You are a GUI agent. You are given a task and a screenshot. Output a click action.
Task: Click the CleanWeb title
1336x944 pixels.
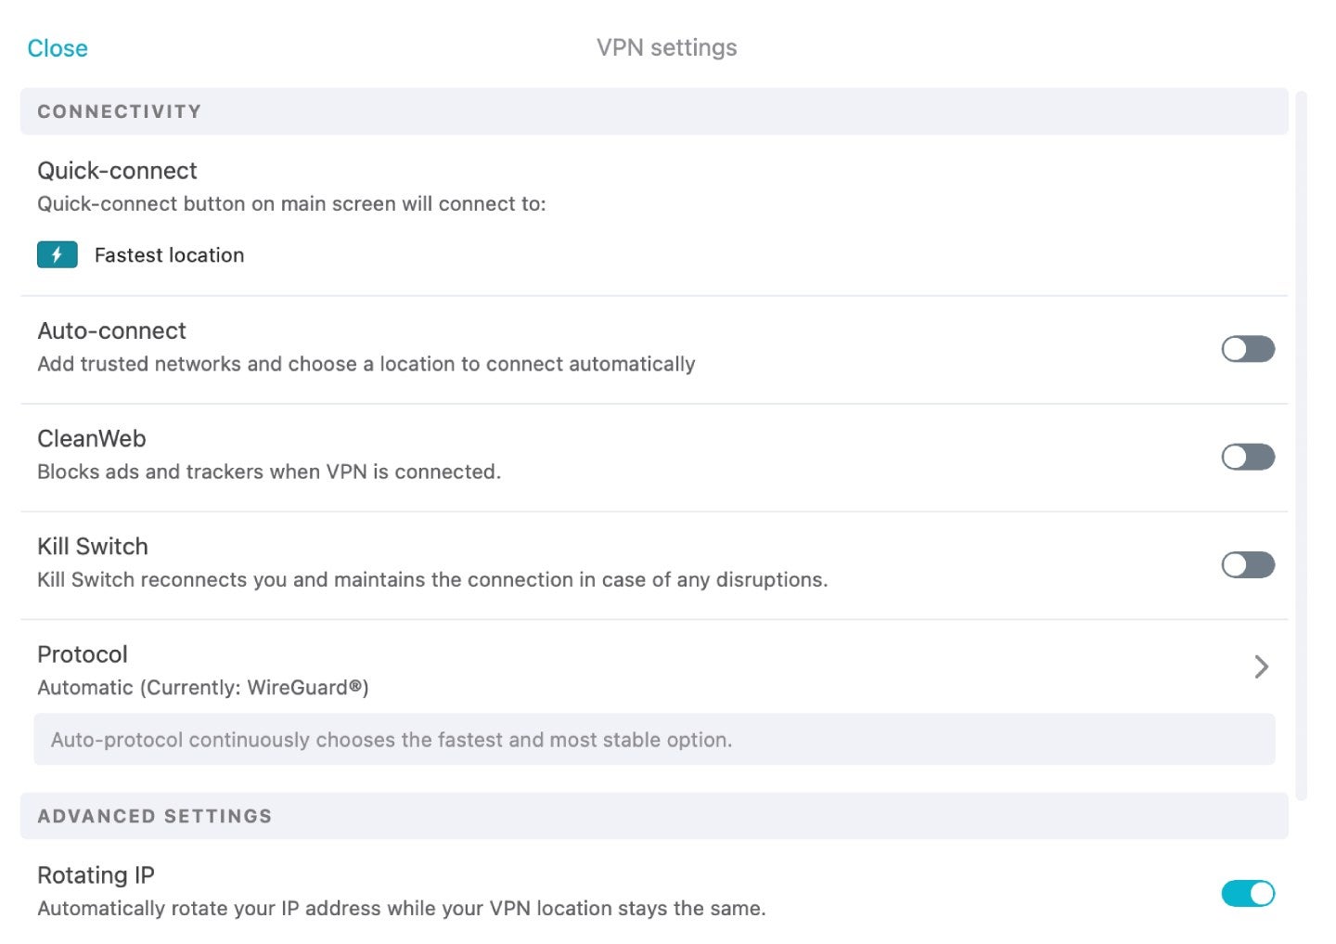click(92, 438)
